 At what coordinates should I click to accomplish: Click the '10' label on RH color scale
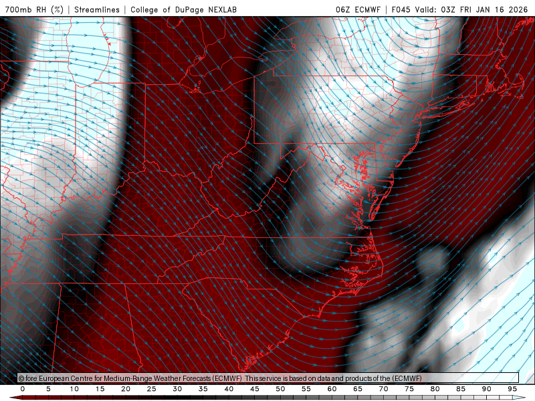point(74,389)
